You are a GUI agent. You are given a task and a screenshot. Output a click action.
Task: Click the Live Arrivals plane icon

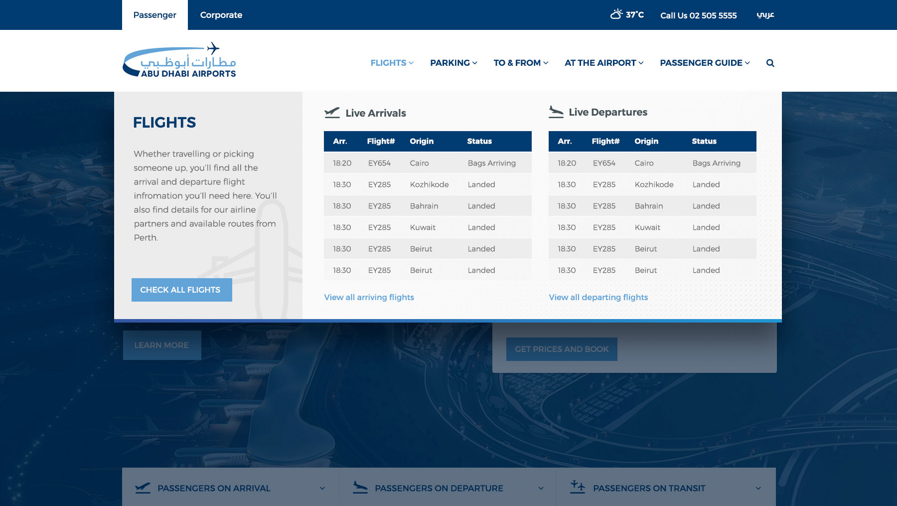pos(332,113)
